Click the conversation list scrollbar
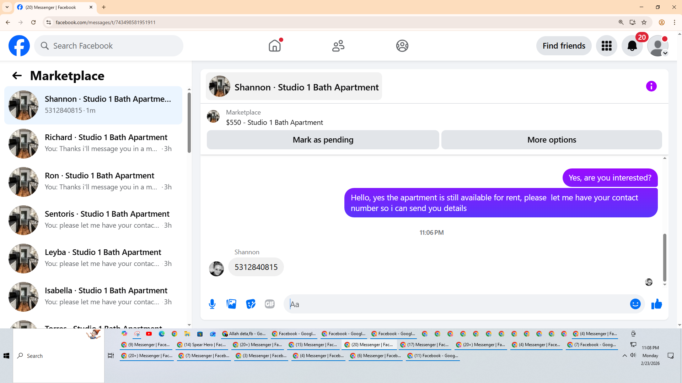Image resolution: width=682 pixels, height=383 pixels. coord(189,122)
